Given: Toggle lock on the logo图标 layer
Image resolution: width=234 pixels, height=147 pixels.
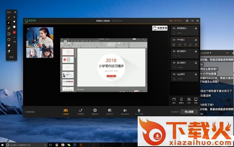Looking at the screenshot, I should 196,74.
